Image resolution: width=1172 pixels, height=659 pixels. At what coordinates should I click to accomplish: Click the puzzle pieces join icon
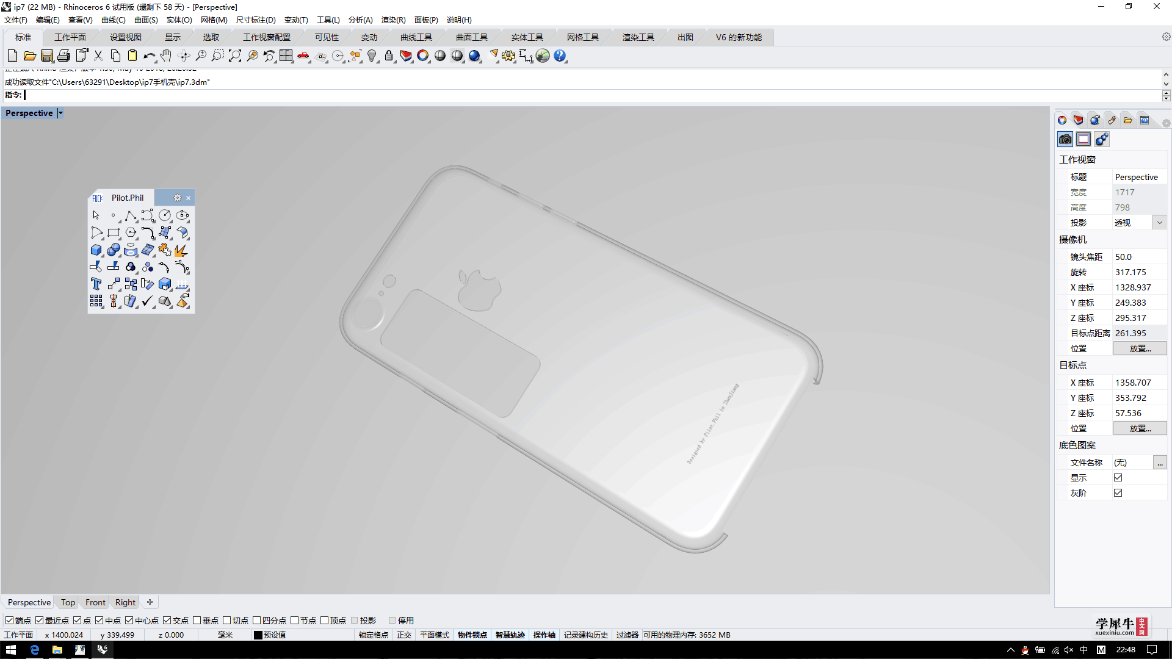[165, 250]
